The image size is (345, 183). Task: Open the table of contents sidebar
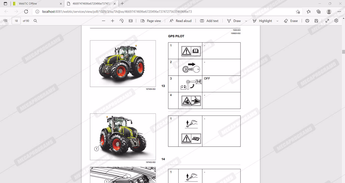pyautogui.click(x=6, y=21)
